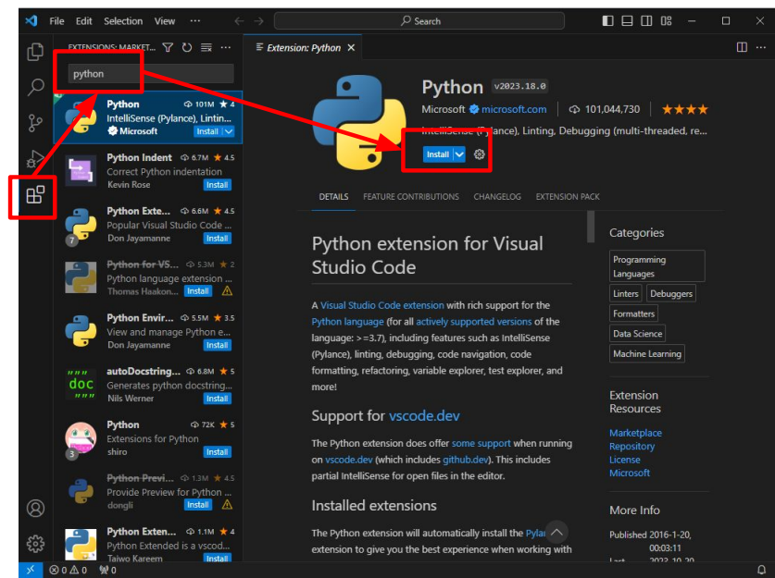
Task: Open Customize Layout icon
Action: pyautogui.click(x=667, y=20)
